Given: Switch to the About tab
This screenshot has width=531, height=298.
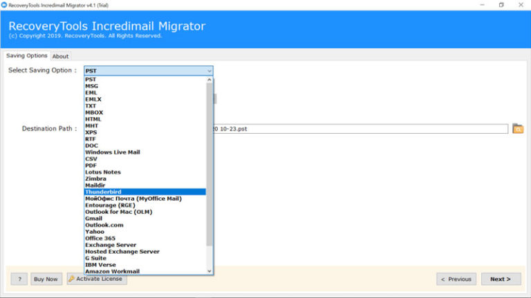Looking at the screenshot, I should click(x=61, y=56).
